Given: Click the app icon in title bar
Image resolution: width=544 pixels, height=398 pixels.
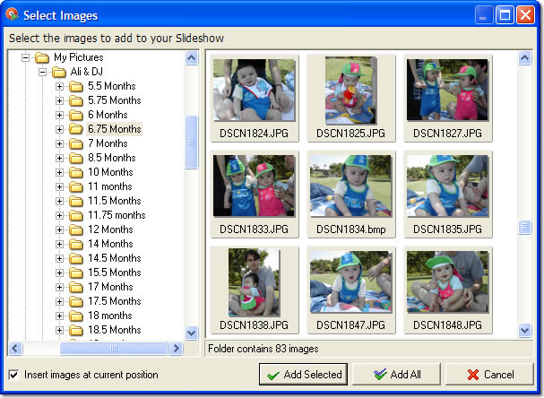Looking at the screenshot, I should 12,14.
